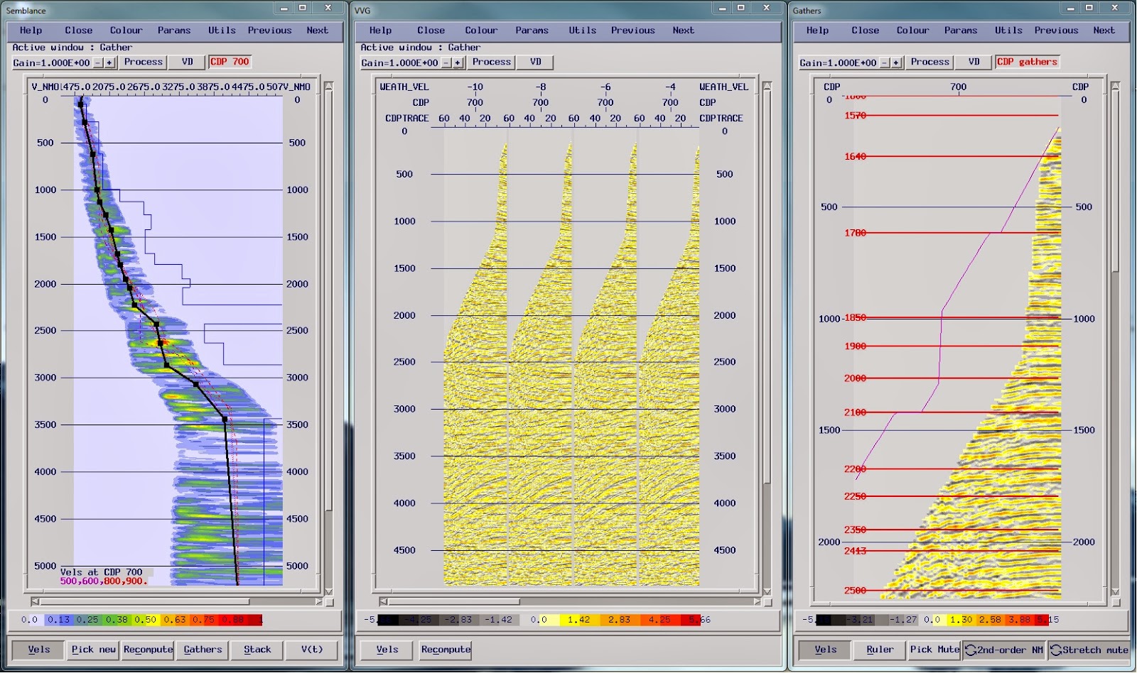Click the Pick Mute button

coord(933,650)
